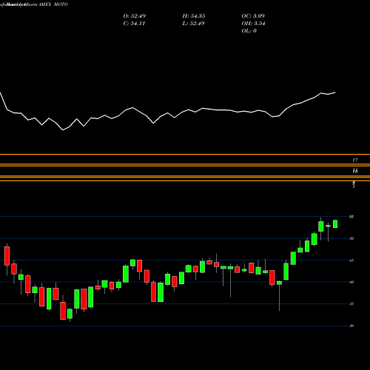The height and width of the screenshot is (370, 370).
Task: Select the open value O: 52.49
Action: point(135,16)
